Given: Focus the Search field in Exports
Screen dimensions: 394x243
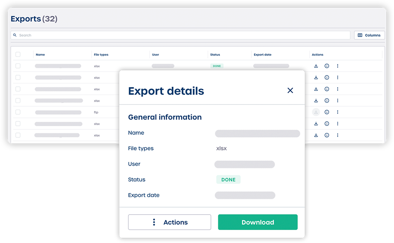Looking at the screenshot, I should 180,35.
